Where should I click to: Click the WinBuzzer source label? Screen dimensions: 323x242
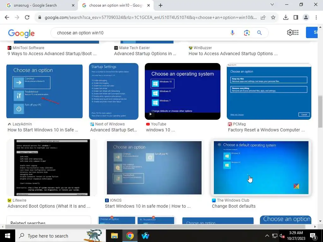pyautogui.click(x=203, y=48)
